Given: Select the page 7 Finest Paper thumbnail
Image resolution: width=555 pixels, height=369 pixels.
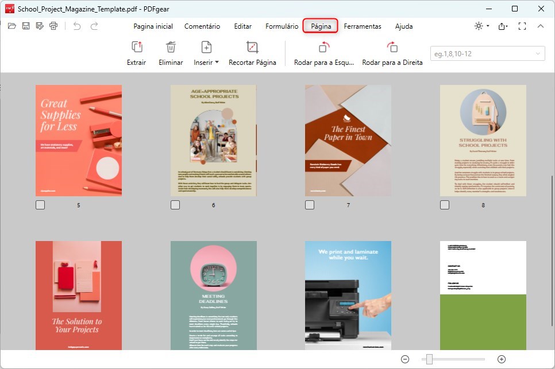Looking at the screenshot, I should tap(348, 141).
